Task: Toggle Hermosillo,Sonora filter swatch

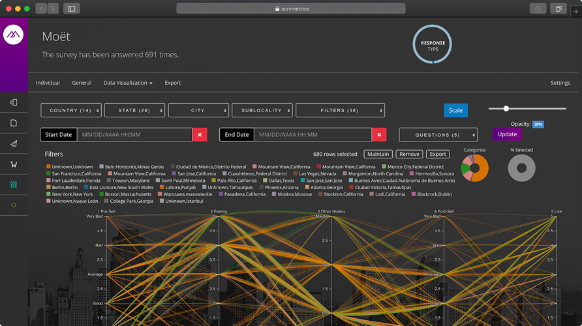Action: pos(412,173)
